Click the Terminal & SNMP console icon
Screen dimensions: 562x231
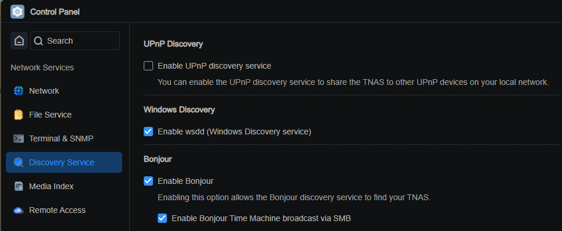tap(18, 138)
